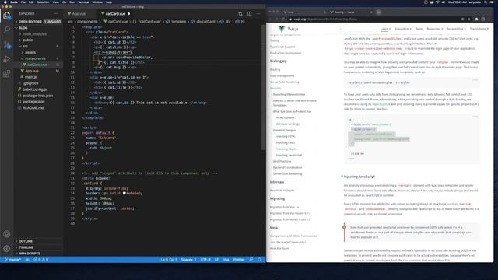Image resolution: width=498 pixels, height=280 pixels.
Task: Open the Explorer view in activity bar
Action: point(7,16)
